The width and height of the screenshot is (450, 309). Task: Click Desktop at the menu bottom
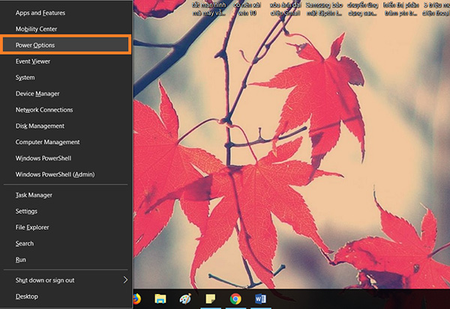66,296
